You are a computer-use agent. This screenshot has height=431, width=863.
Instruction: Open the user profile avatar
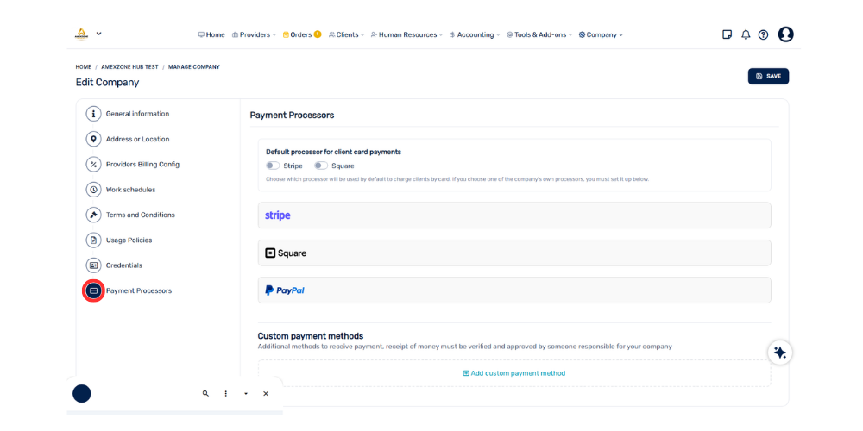click(x=786, y=34)
